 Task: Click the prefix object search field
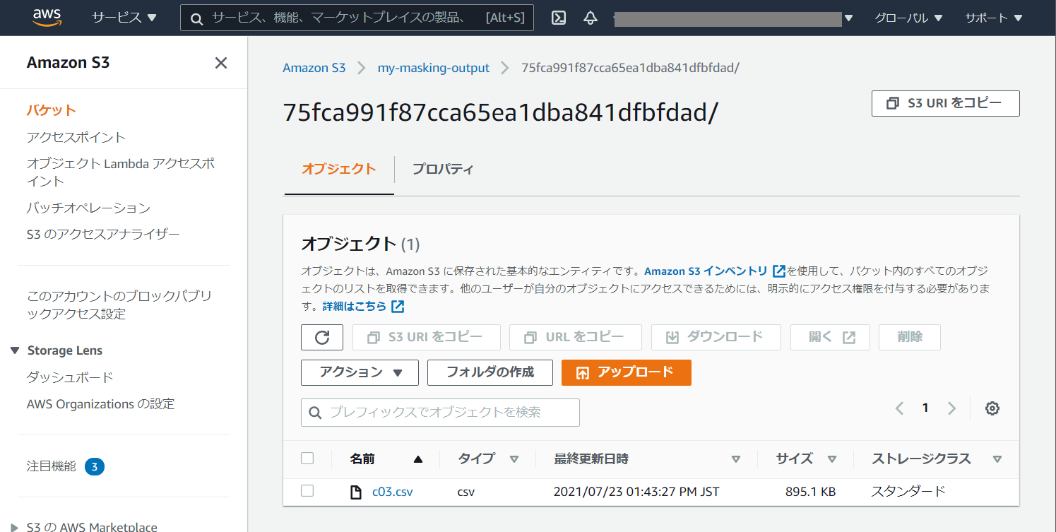point(440,413)
